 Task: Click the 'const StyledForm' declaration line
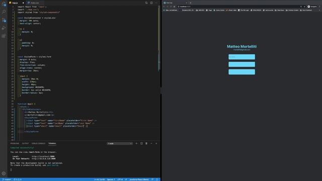point(34,57)
